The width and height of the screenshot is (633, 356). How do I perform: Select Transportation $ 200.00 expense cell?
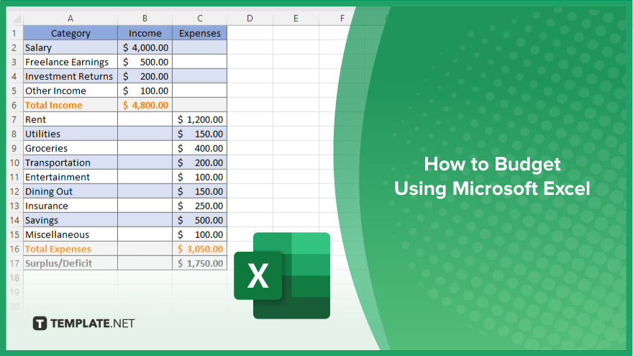[200, 163]
